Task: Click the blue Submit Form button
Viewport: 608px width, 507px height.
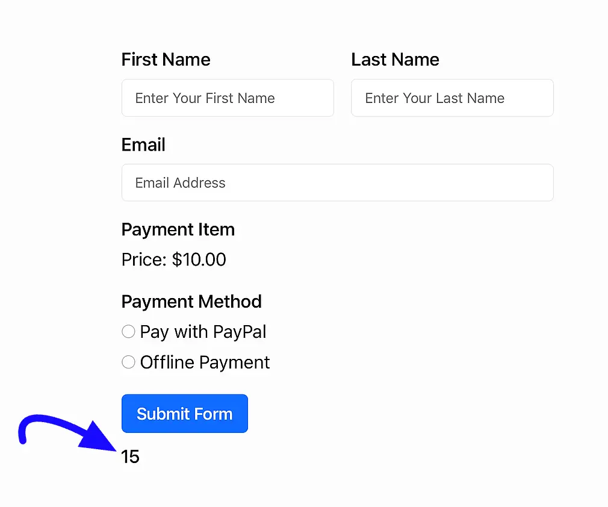Action: 185,414
